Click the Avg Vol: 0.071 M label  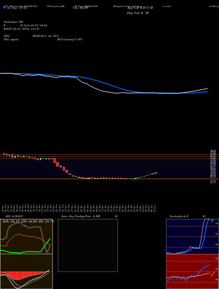click(140, 8)
